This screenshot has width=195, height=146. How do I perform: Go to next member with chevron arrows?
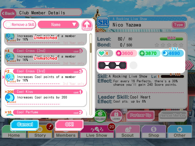tap(189, 65)
